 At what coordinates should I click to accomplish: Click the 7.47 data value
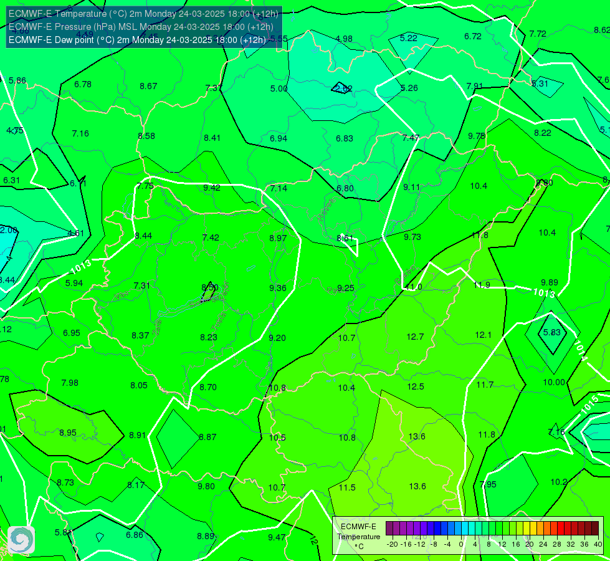pyautogui.click(x=411, y=138)
